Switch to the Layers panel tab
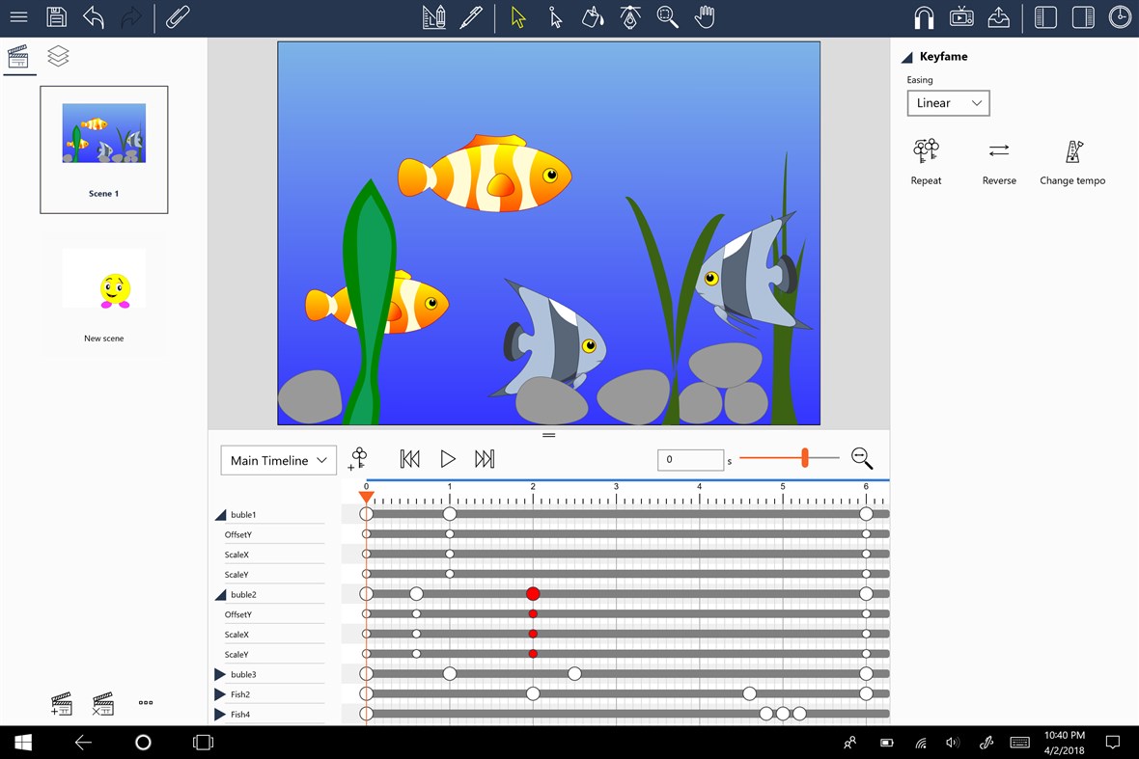This screenshot has height=759, width=1139. [58, 56]
